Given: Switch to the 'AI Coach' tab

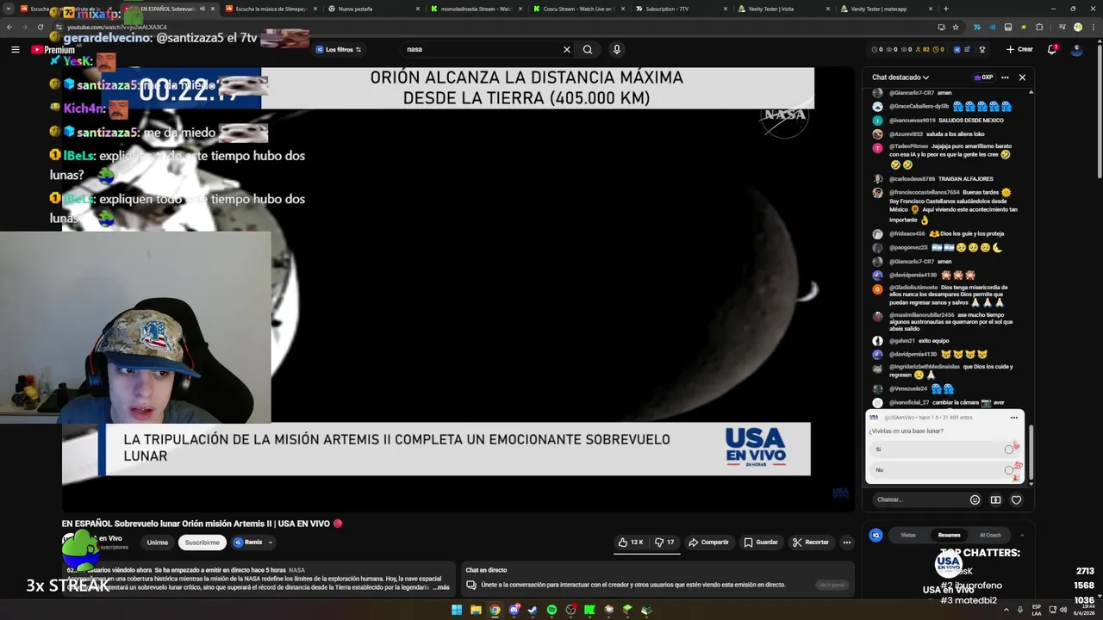Looking at the screenshot, I should coord(990,535).
